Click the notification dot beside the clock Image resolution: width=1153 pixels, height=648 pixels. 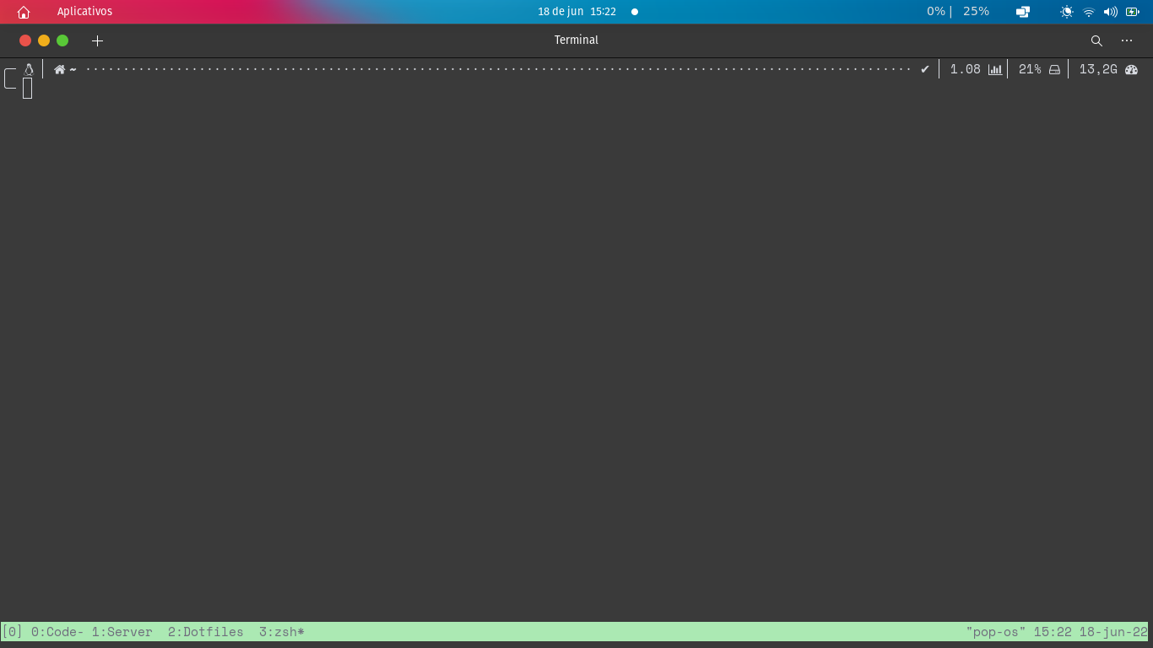[x=635, y=12]
